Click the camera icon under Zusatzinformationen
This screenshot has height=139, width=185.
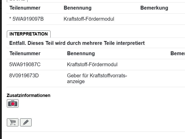click(x=13, y=103)
